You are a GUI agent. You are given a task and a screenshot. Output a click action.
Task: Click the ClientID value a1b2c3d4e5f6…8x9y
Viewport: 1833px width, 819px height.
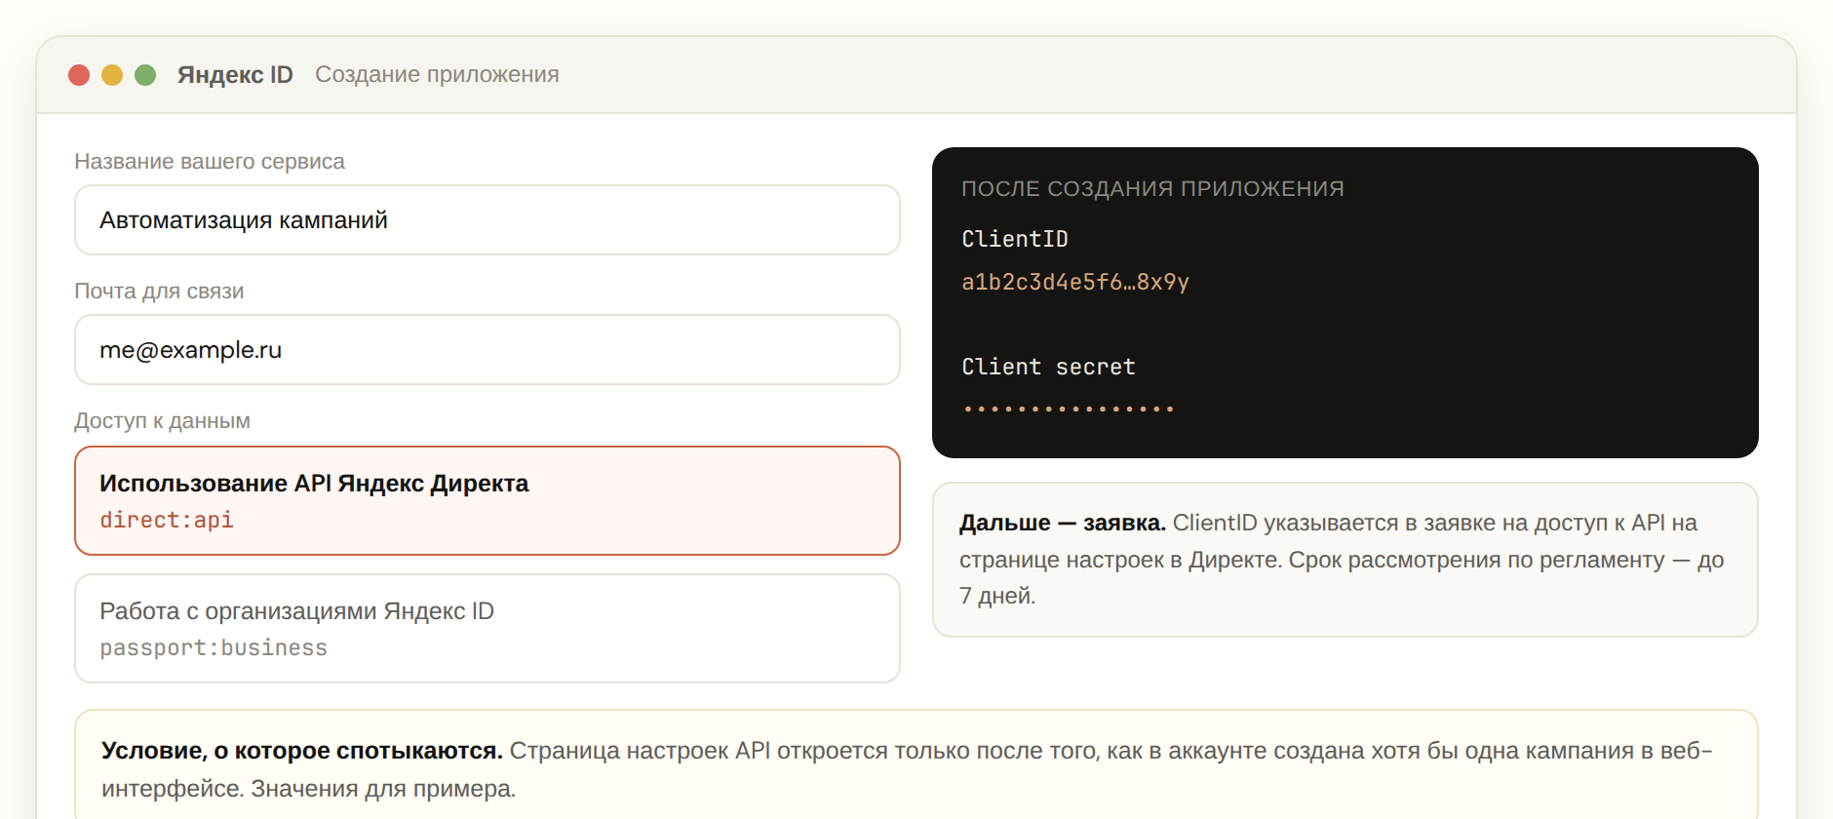click(1075, 283)
